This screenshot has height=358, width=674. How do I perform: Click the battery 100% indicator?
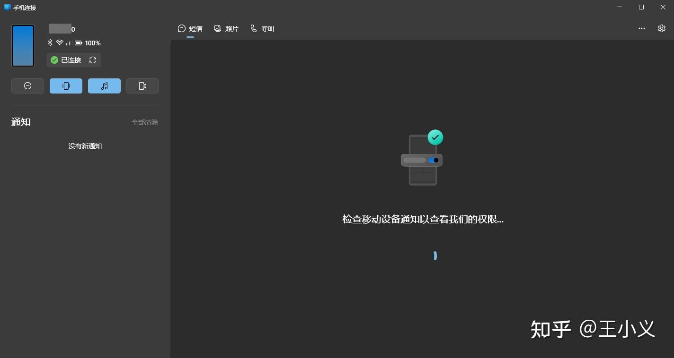[x=88, y=43]
